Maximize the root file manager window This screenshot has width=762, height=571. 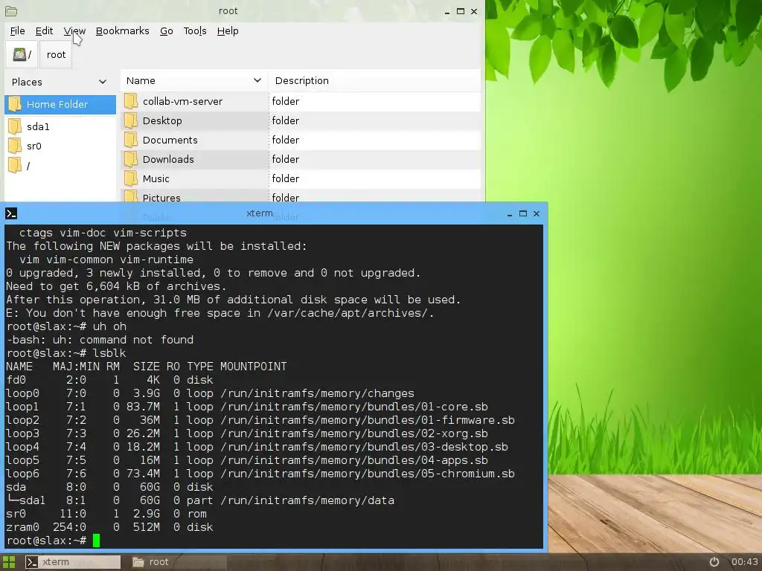point(461,11)
